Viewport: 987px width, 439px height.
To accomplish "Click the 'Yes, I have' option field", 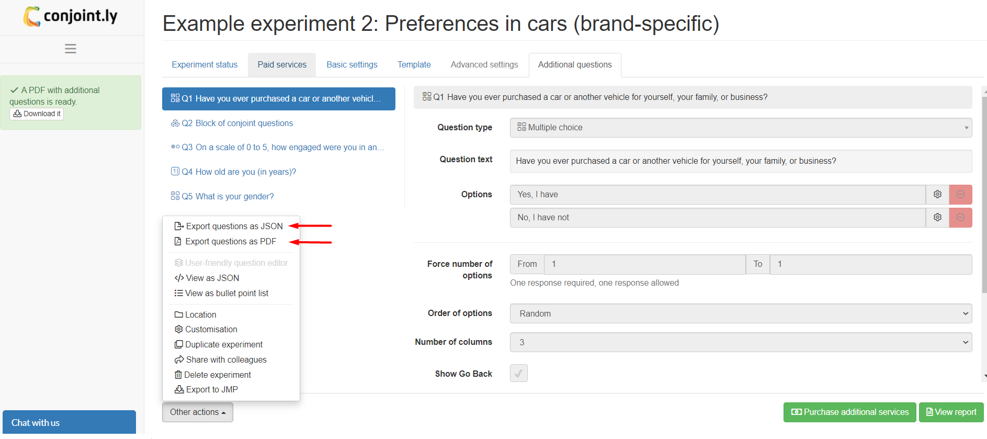I will [718, 195].
